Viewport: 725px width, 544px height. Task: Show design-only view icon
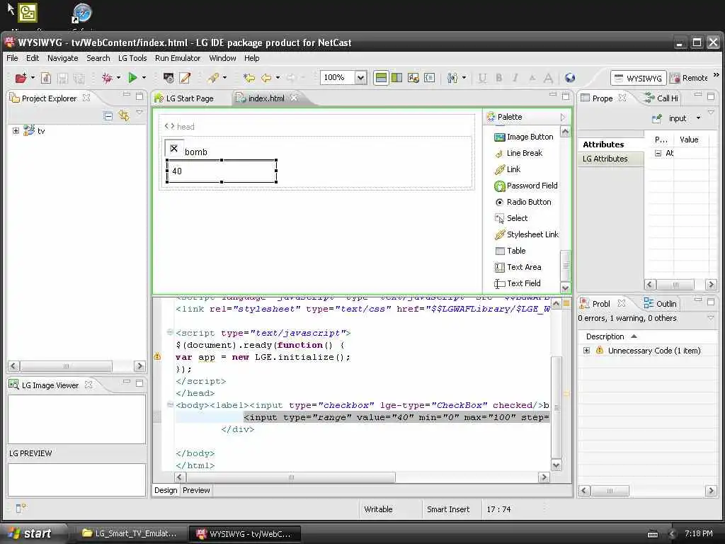pos(413,78)
